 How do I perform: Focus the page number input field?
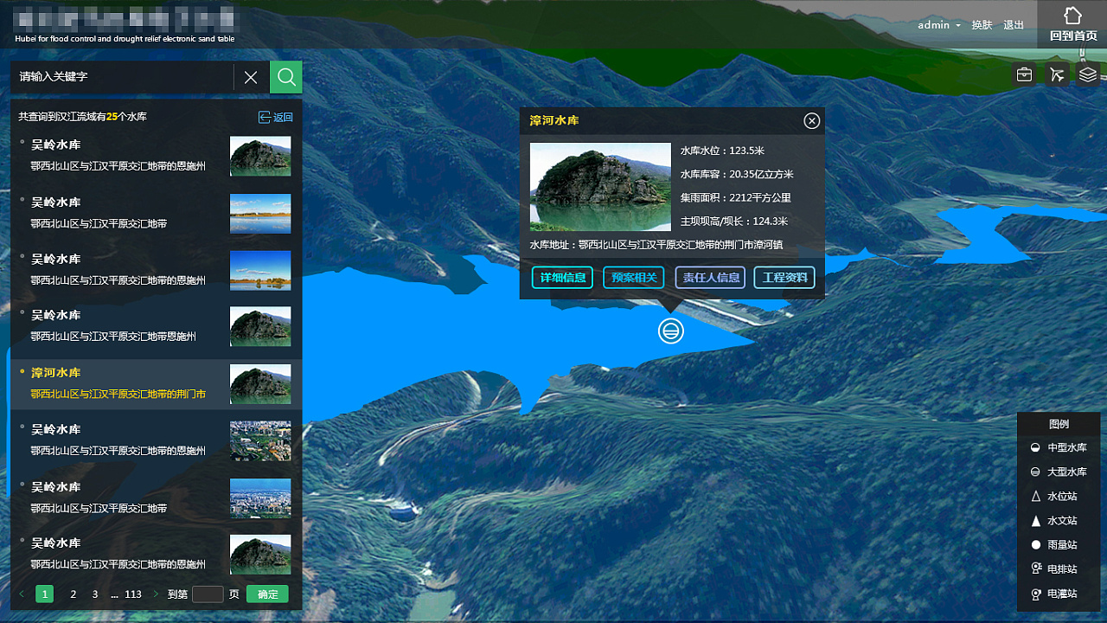pos(208,594)
